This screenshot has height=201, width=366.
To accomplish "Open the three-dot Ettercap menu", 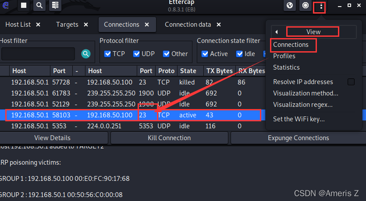I will point(321,6).
